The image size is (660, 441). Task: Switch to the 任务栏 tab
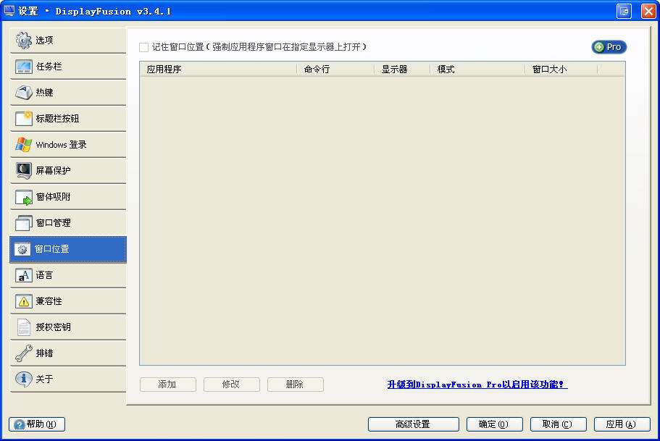(68, 67)
